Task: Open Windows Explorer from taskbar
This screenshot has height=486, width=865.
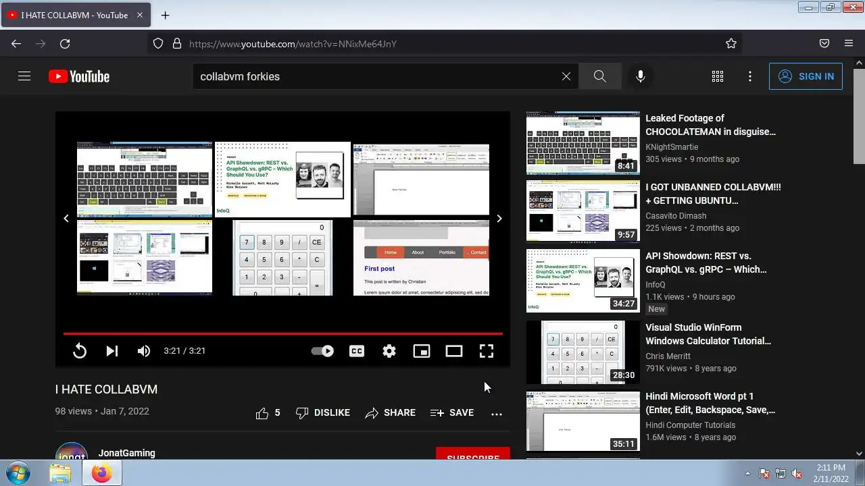Action: coord(60,473)
